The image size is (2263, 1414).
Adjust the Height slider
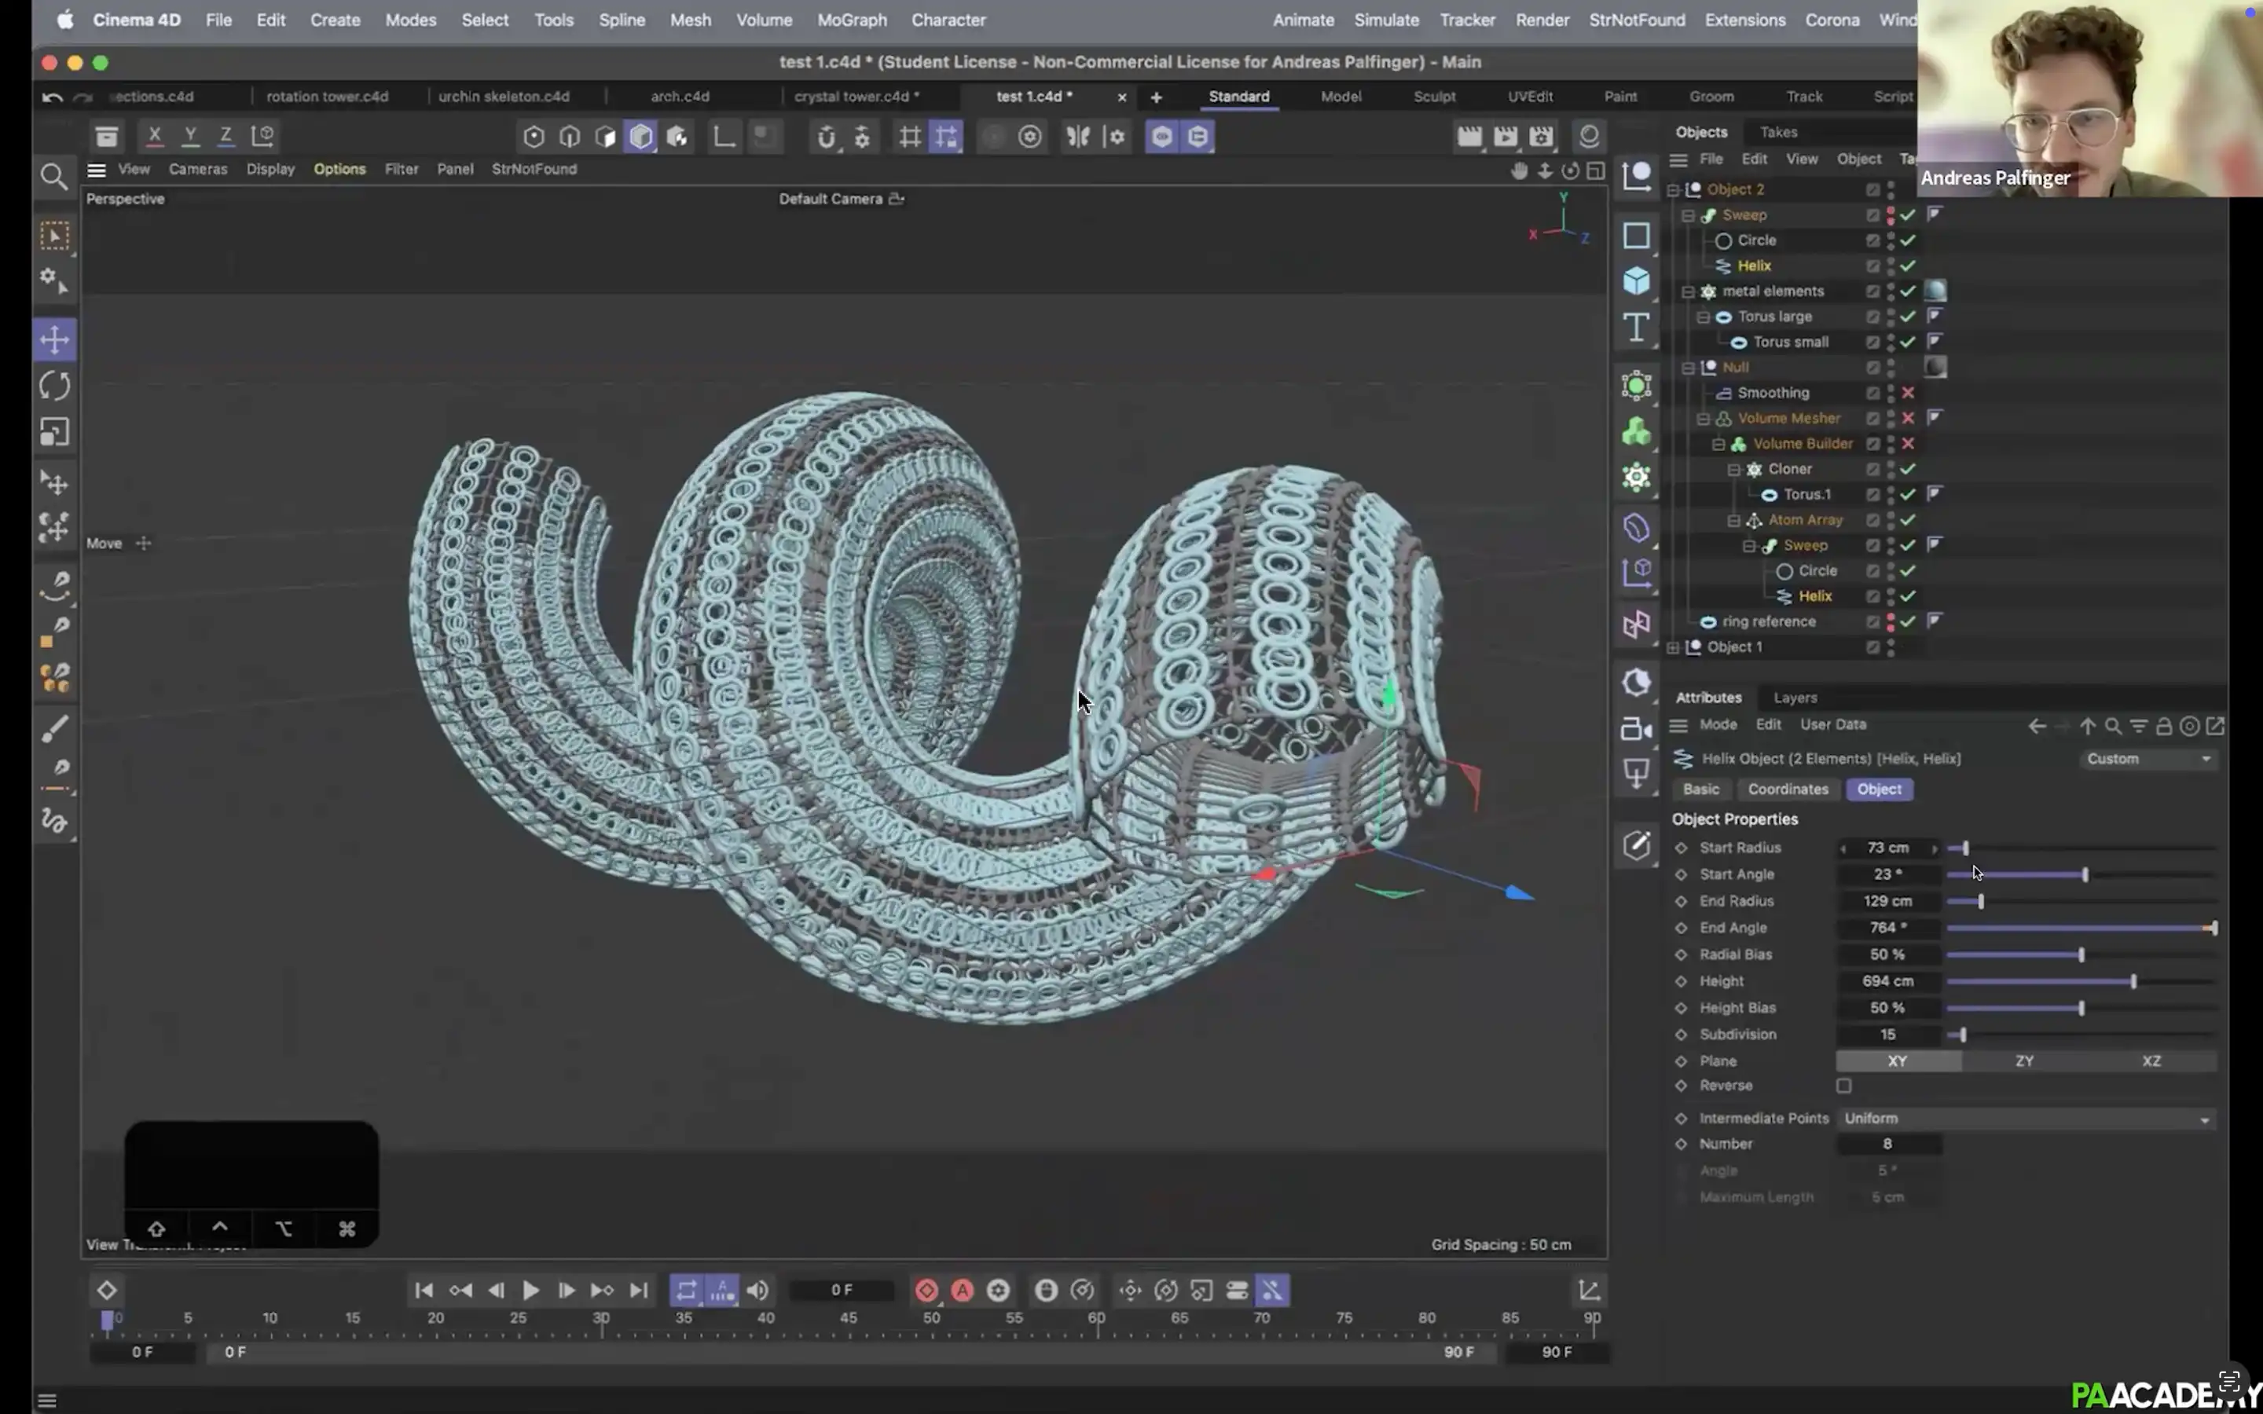pyautogui.click(x=2081, y=981)
